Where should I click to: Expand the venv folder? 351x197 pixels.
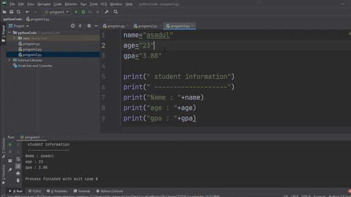[14, 38]
